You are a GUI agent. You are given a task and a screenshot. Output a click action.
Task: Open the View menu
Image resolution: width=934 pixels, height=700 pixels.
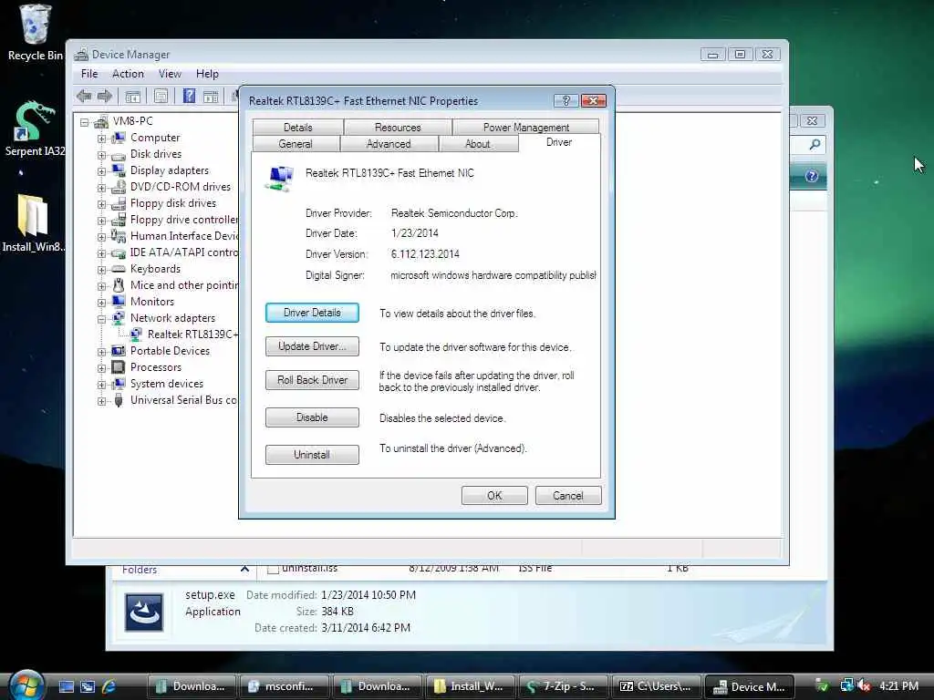pyautogui.click(x=170, y=74)
